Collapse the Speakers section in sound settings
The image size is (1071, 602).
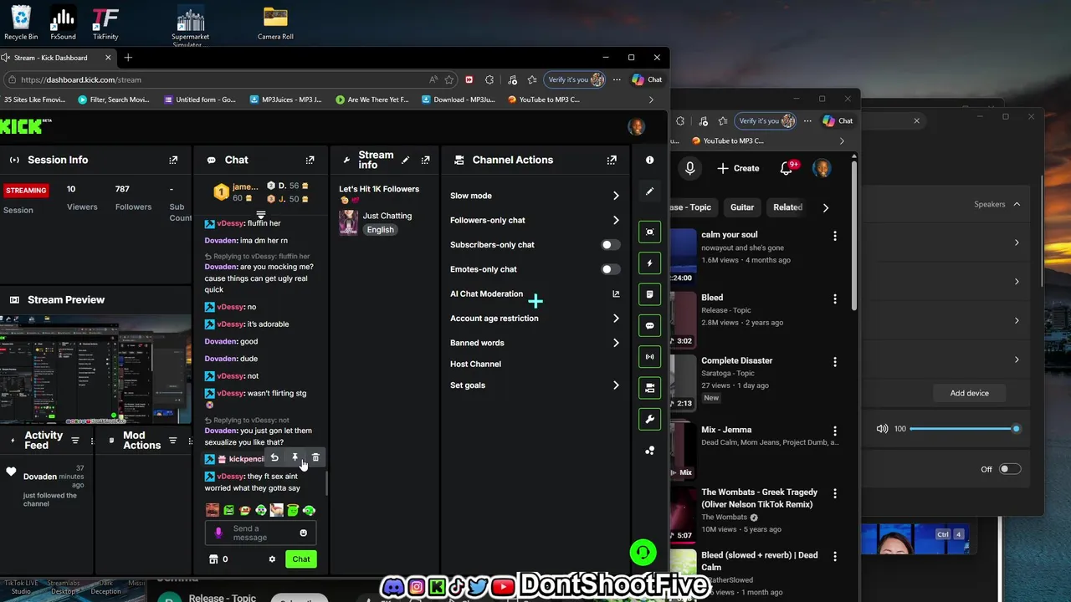point(1017,204)
